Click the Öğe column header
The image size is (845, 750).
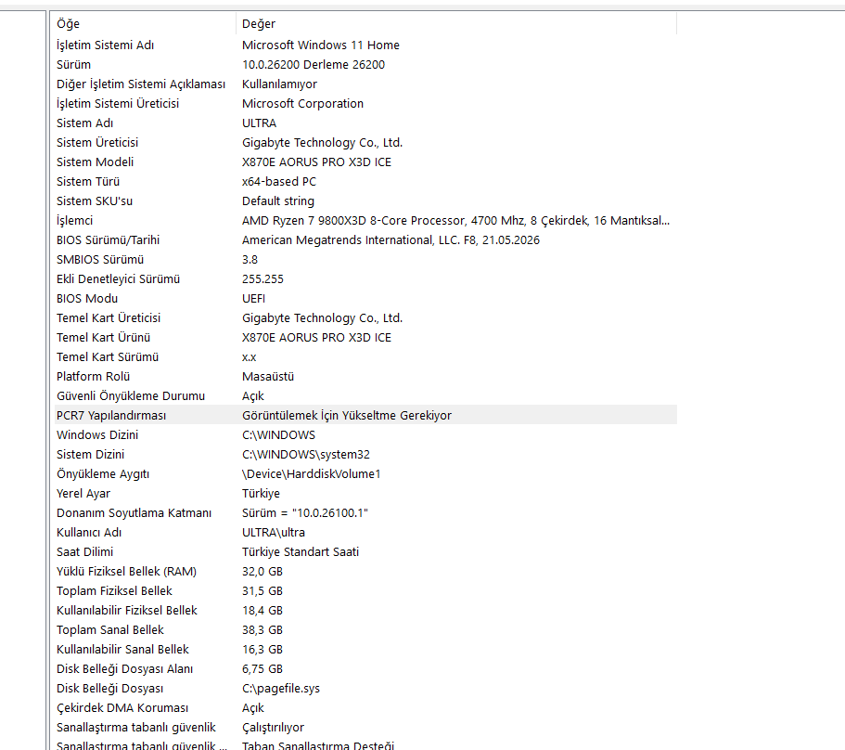point(145,24)
